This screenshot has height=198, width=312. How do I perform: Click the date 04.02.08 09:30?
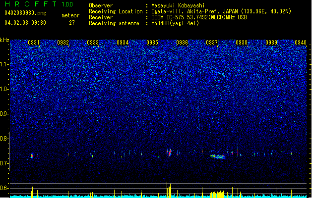click(25, 23)
